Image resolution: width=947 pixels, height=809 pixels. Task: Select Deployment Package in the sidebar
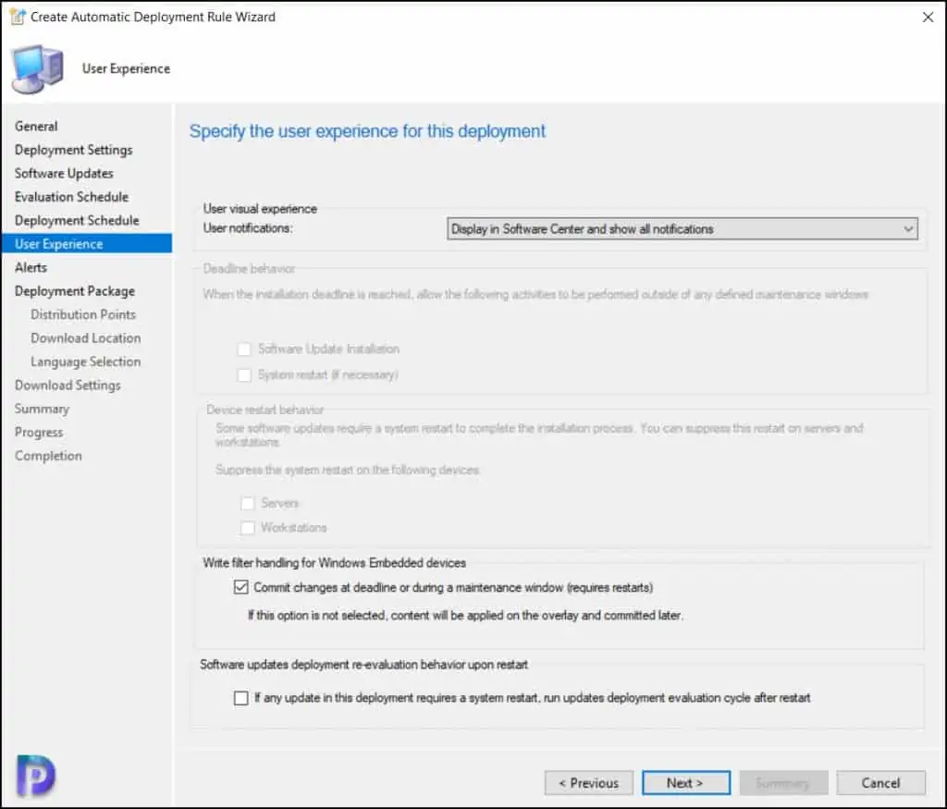tap(74, 291)
